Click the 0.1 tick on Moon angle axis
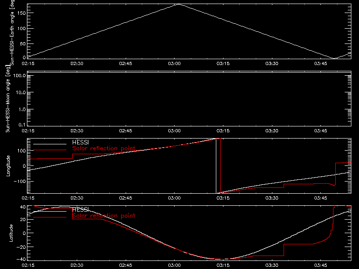Viewport: 359px width, 269px height. (22, 125)
